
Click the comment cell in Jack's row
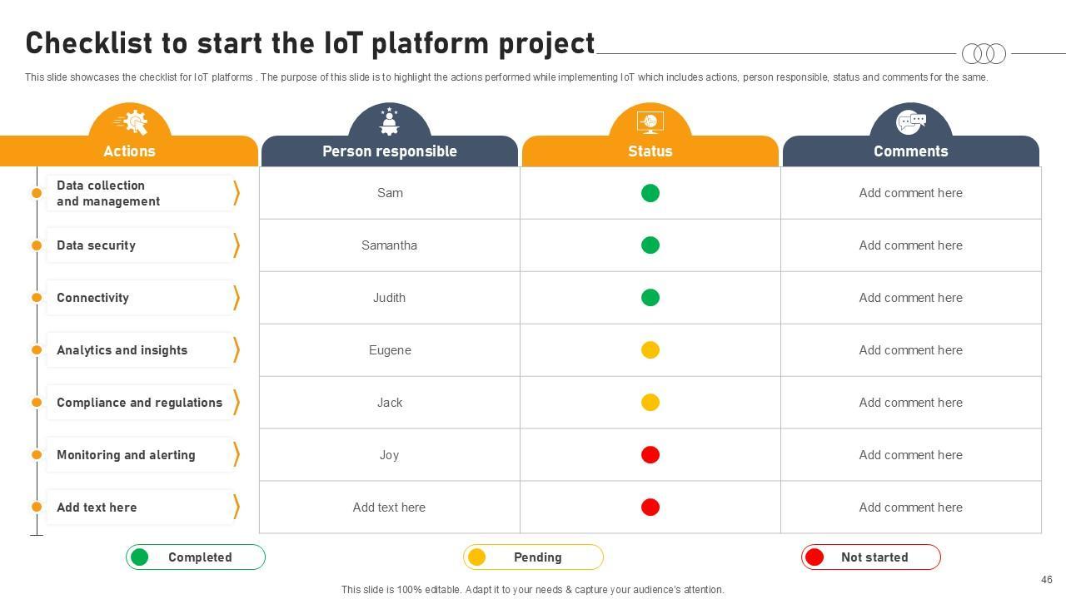(910, 403)
